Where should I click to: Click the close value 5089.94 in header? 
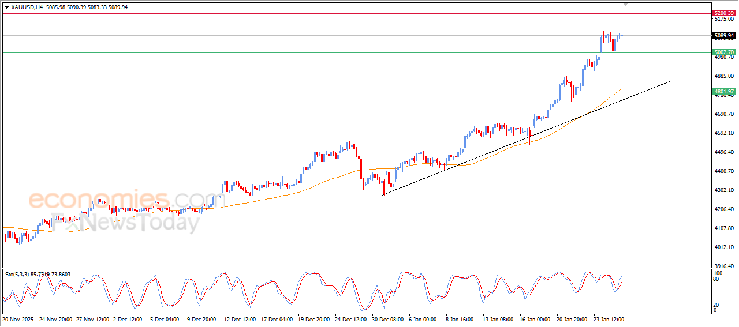118,7
